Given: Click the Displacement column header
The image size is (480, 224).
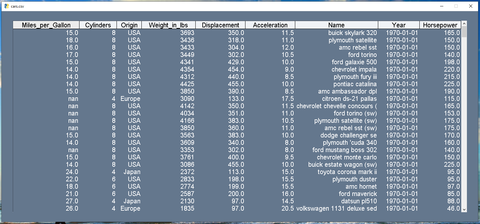Looking at the screenshot, I should tap(221, 25).
